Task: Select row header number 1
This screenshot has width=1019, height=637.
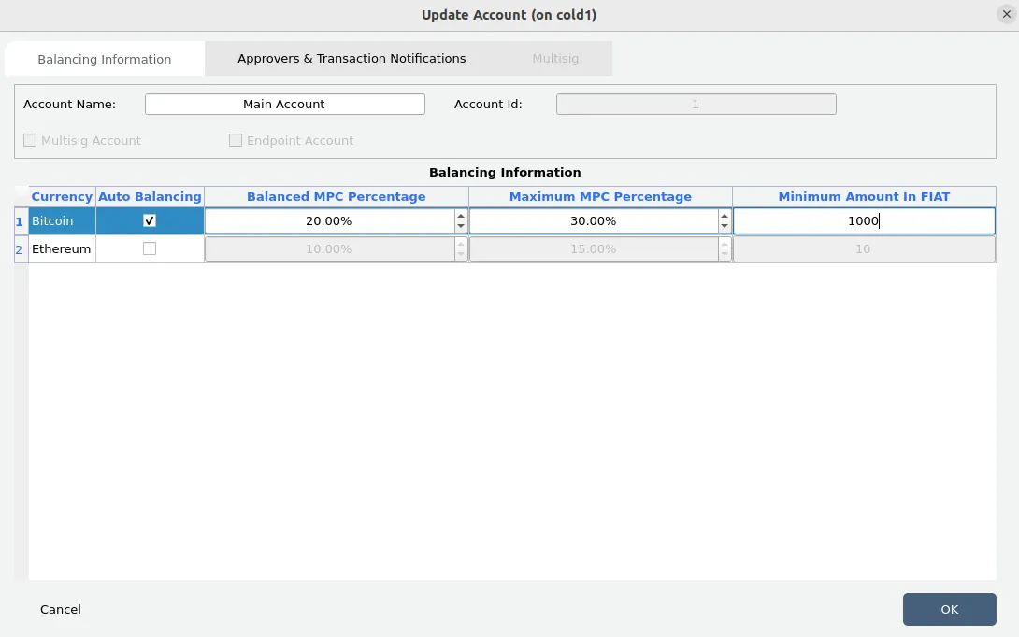Action: [x=22, y=221]
